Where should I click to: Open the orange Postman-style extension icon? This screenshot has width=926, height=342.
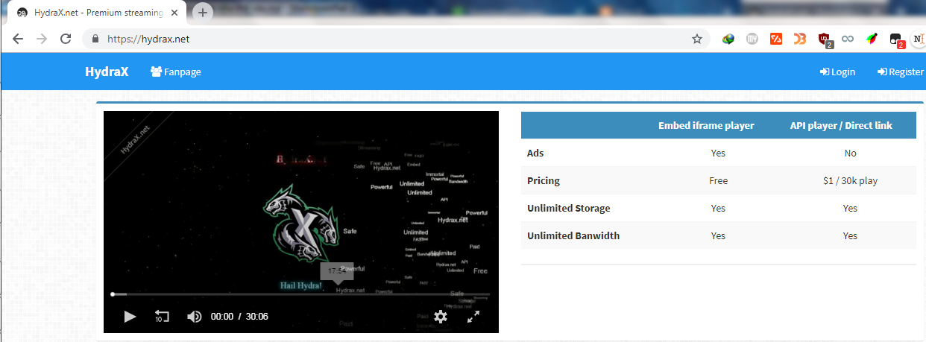click(x=776, y=39)
